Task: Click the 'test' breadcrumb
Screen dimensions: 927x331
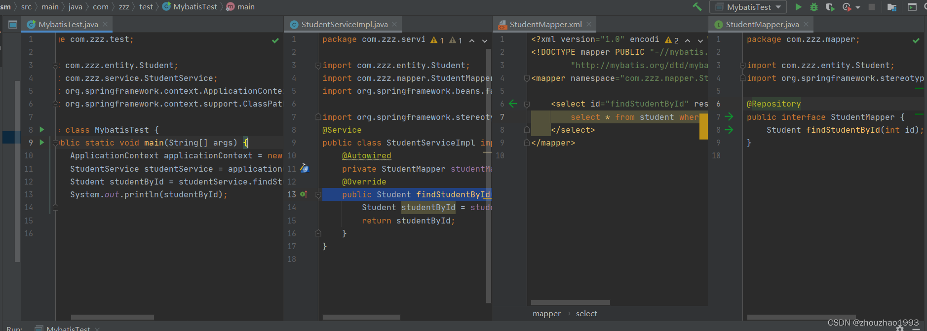Action: (146, 7)
